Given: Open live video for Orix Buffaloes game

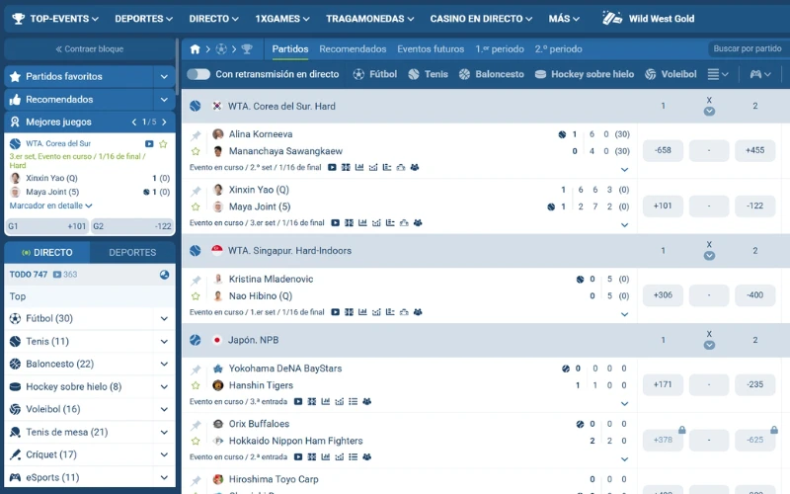Looking at the screenshot, I should coord(298,457).
